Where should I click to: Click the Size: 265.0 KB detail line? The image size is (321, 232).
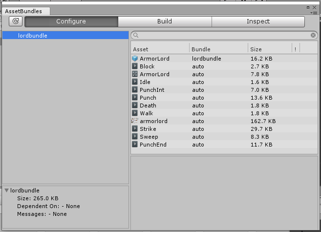[38, 198]
